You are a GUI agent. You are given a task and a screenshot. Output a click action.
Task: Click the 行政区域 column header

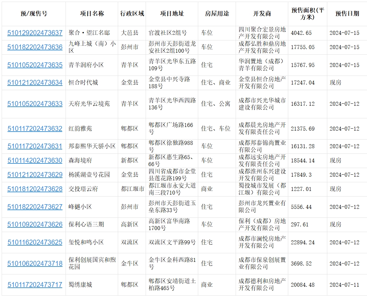pyautogui.click(x=132, y=14)
